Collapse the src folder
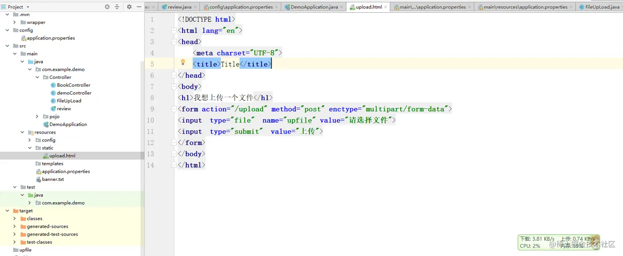623x256 pixels. (7, 46)
